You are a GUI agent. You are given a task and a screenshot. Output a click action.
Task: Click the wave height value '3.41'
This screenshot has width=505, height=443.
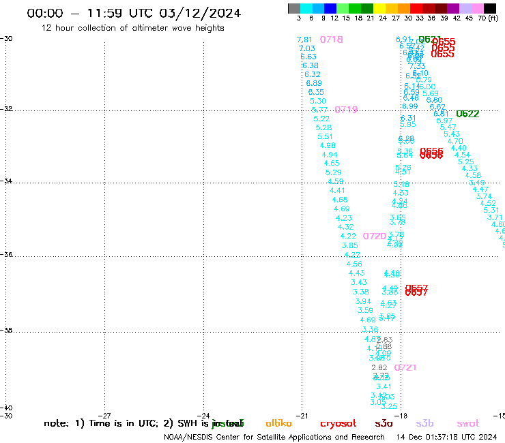tap(384, 386)
